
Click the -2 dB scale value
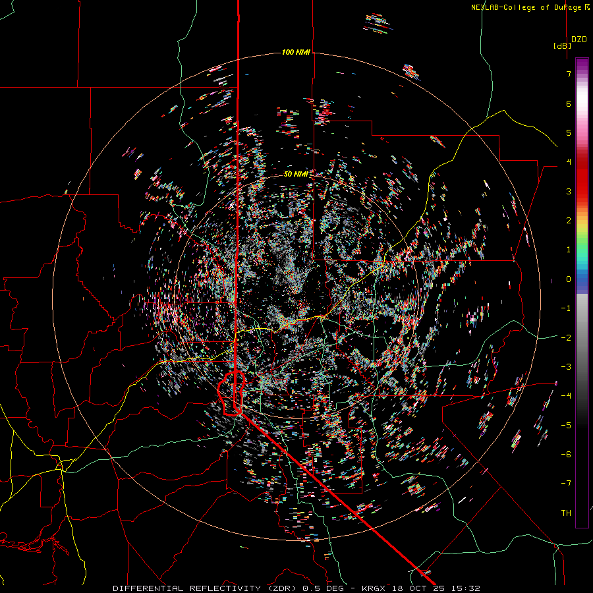566,337
